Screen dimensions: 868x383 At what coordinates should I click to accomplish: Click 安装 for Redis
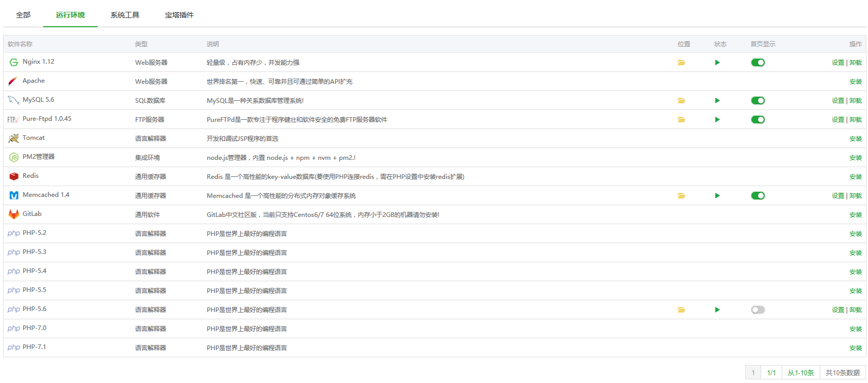[x=856, y=177]
